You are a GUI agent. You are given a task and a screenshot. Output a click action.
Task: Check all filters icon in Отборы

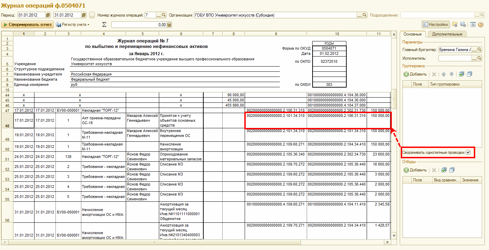[444, 170]
